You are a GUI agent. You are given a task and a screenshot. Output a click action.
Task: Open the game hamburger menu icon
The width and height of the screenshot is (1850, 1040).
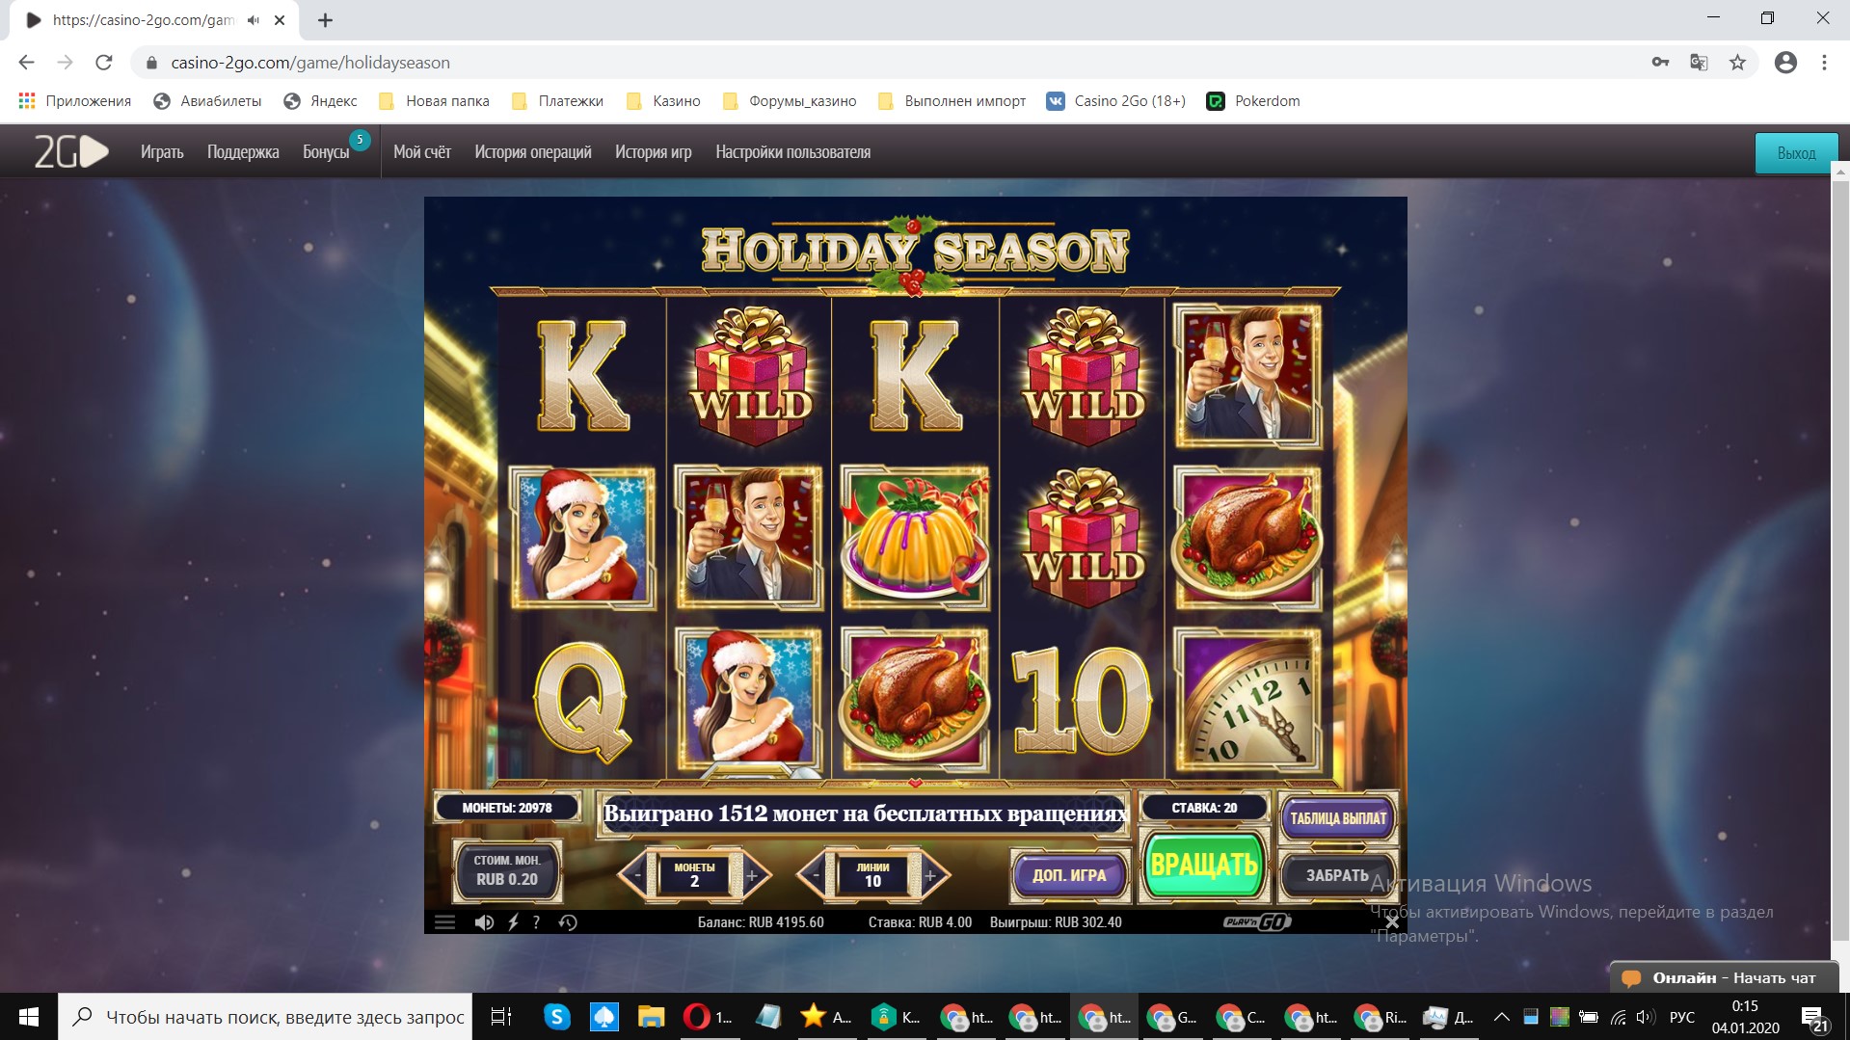click(x=444, y=922)
